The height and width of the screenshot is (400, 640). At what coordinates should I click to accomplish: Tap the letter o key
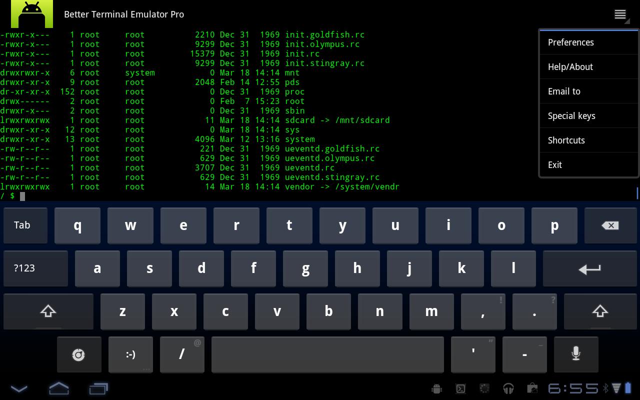[501, 225]
